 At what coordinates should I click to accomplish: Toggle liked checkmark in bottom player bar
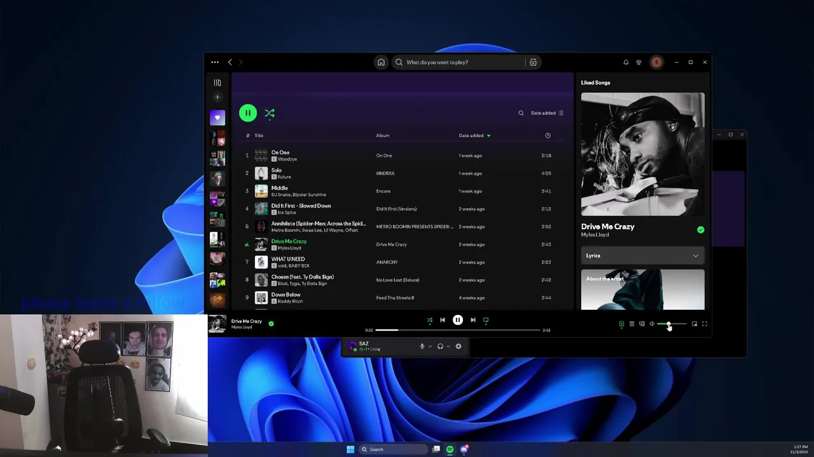click(271, 324)
